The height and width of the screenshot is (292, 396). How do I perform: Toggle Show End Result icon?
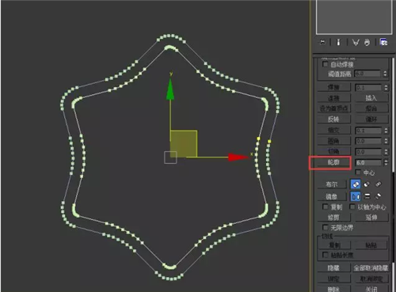pos(338,42)
